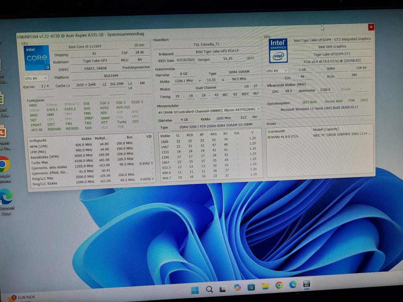The image size is (403, 302).
Task: Open Microsoft Edge desktop shortcut
Action: click(5, 202)
